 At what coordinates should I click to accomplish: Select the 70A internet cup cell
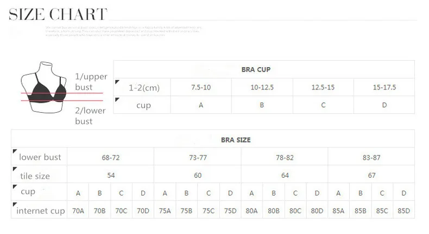click(x=78, y=211)
